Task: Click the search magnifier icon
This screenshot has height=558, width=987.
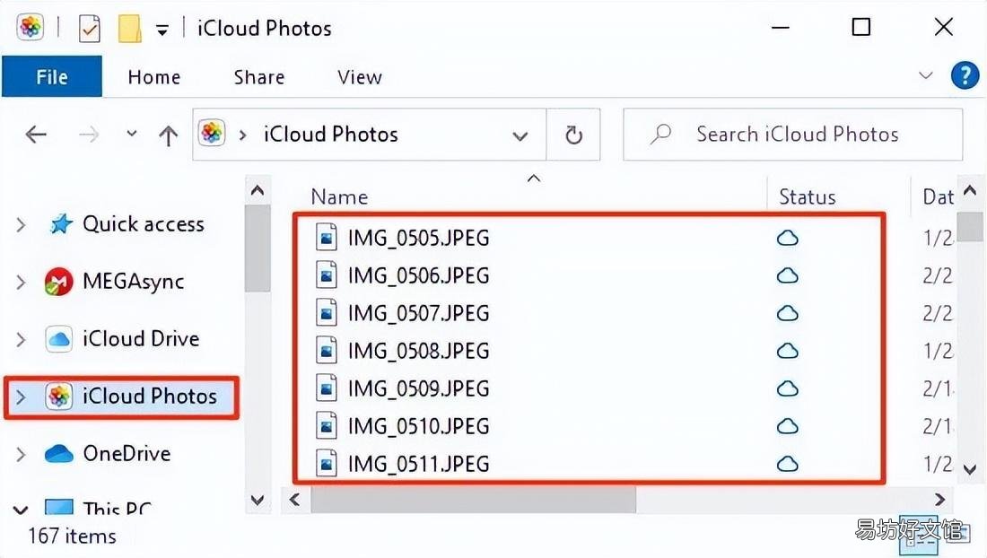Action: click(660, 134)
